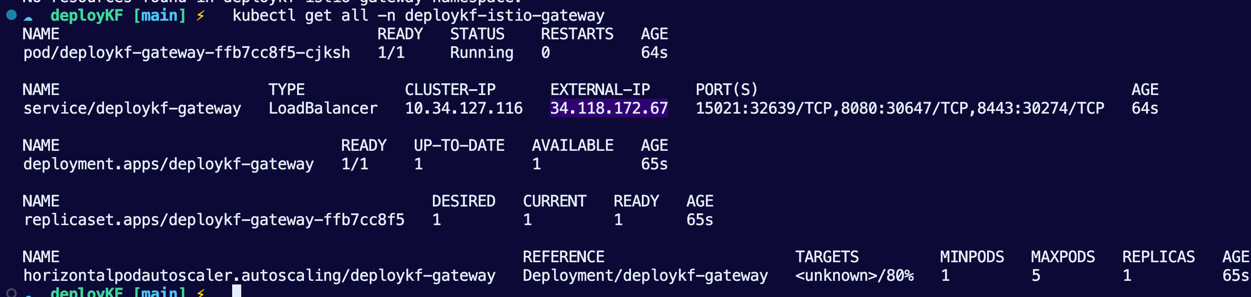Click the terminal cursor block
The image size is (1251, 297).
(236, 291)
